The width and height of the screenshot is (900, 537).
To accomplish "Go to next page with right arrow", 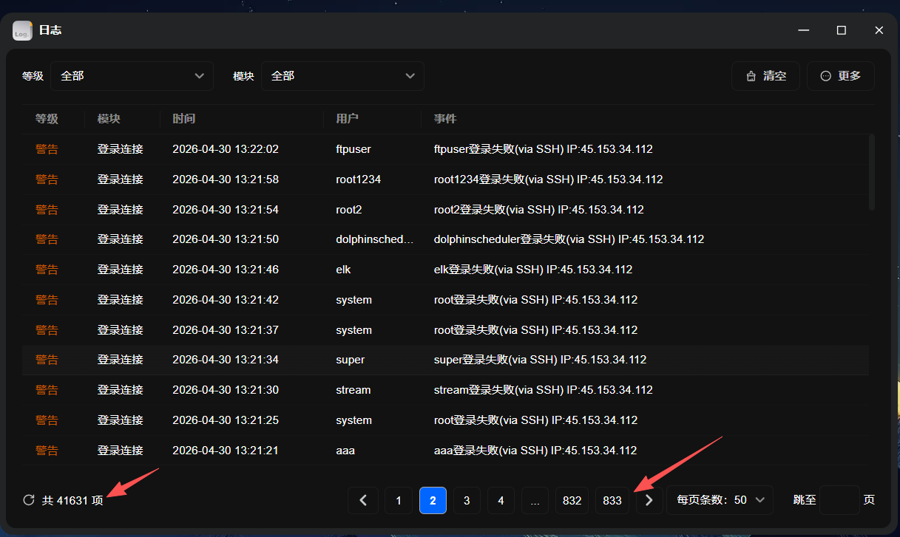I will (649, 500).
